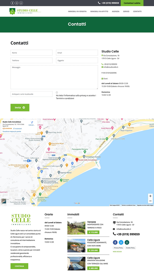
Task: Open Facebook from the top bar icon
Action: 12,3
